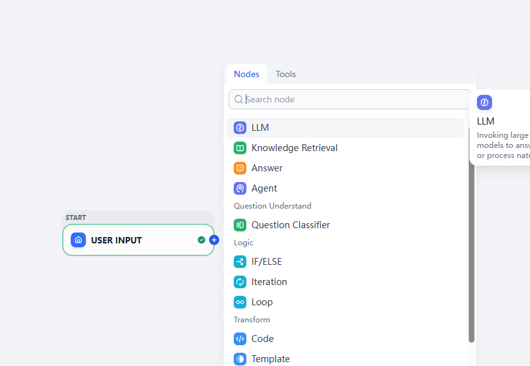This screenshot has width=530, height=366.
Task: Click the Agent node icon
Action: (240, 188)
